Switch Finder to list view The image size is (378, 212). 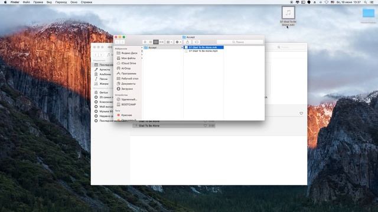151,42
